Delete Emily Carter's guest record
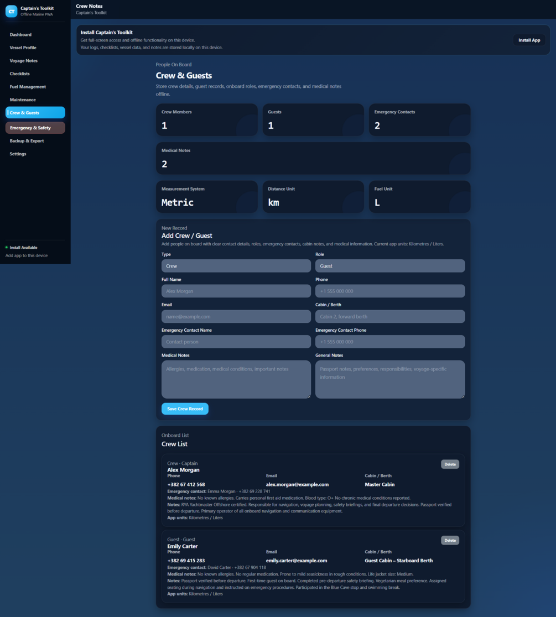Viewport: 556px width, 617px height. [450, 540]
